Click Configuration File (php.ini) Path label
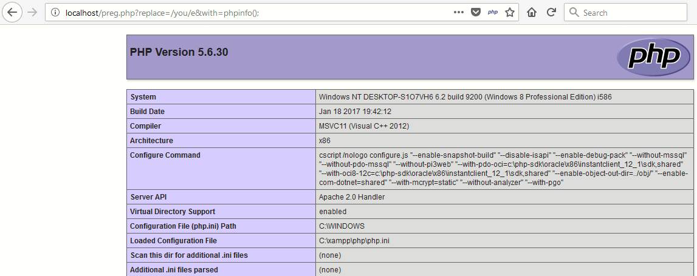 point(183,226)
